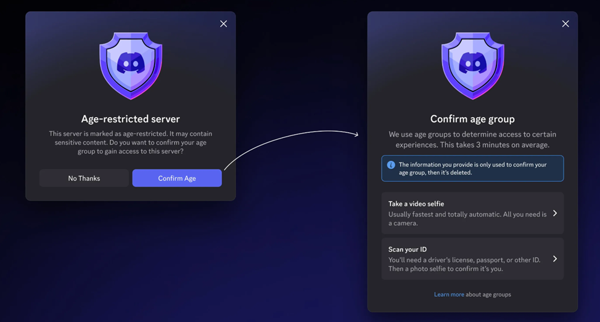The image size is (600, 322).
Task: Click the blue info icon in the notice banner
Action: pos(391,165)
